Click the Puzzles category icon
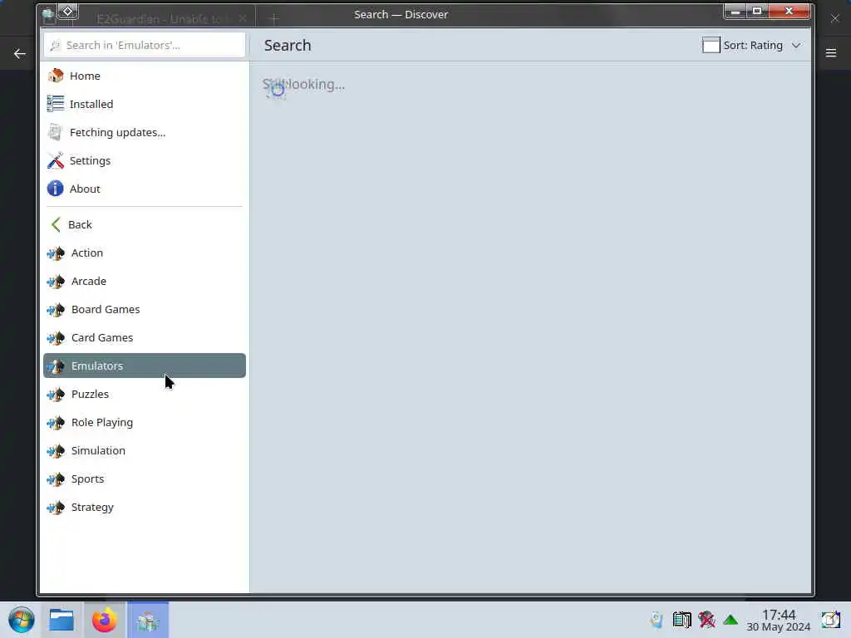 coord(56,395)
